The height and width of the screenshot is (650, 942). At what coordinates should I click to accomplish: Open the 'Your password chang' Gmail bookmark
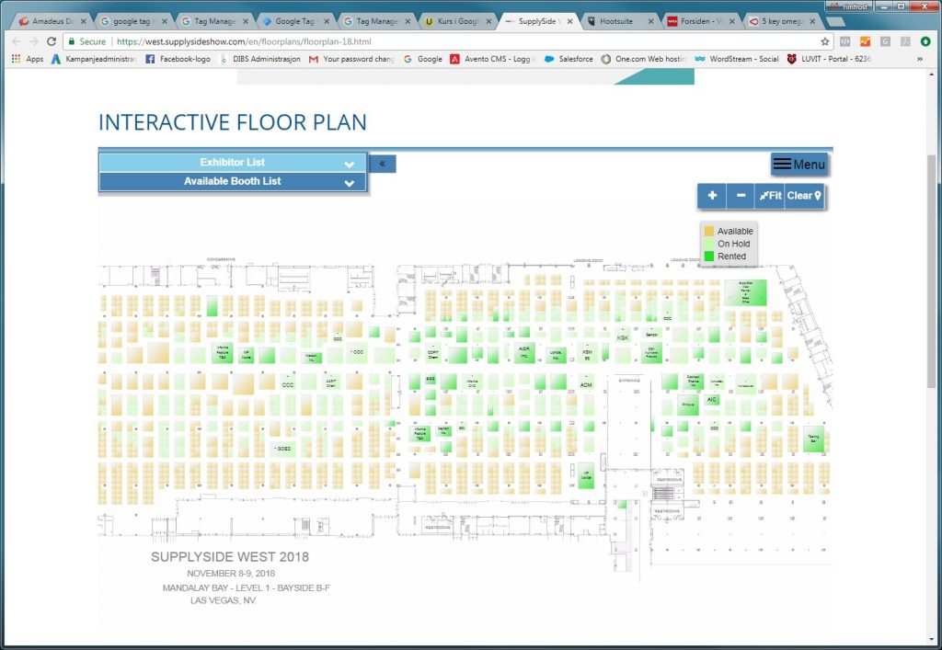point(352,59)
